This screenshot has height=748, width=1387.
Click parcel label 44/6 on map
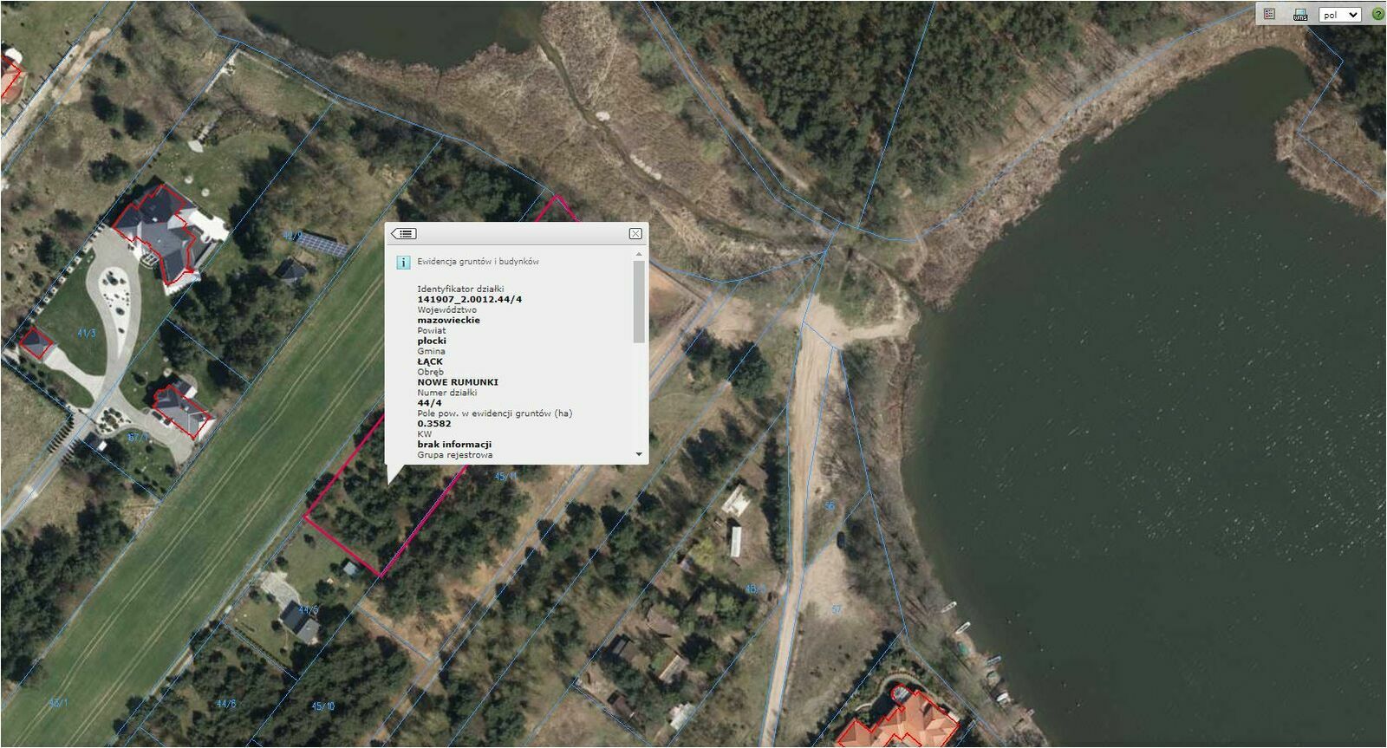tap(225, 704)
